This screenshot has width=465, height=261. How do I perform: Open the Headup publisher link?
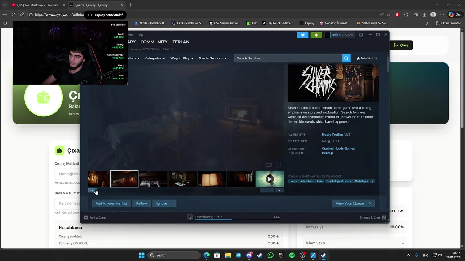(x=327, y=153)
